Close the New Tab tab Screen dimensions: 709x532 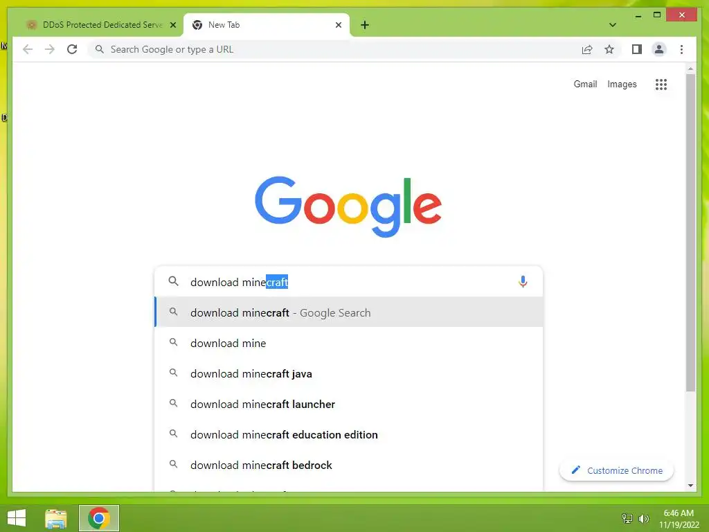tap(338, 25)
